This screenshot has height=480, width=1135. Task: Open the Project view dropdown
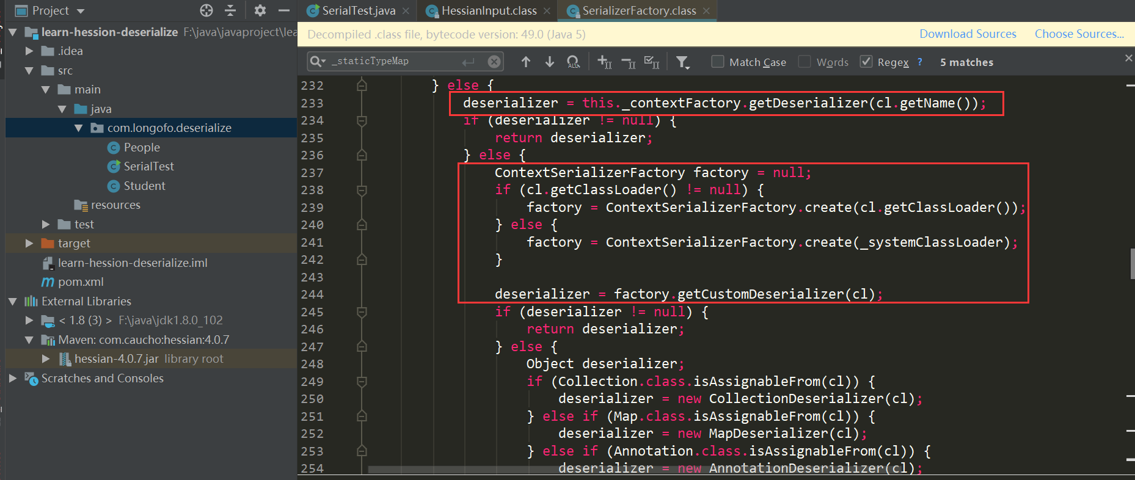(81, 11)
